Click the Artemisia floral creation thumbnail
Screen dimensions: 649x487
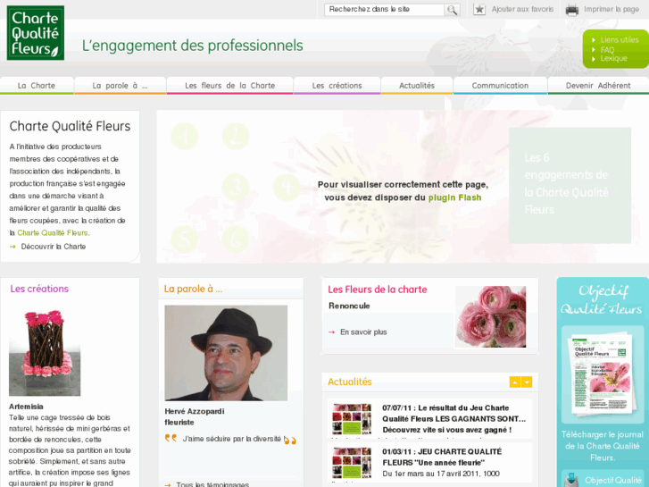point(45,352)
